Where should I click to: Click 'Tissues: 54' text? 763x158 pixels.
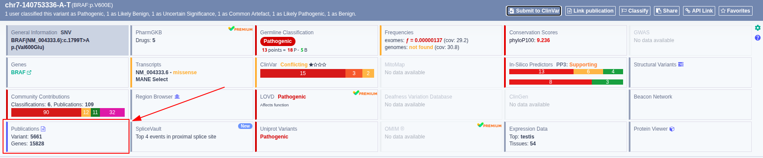click(523, 144)
